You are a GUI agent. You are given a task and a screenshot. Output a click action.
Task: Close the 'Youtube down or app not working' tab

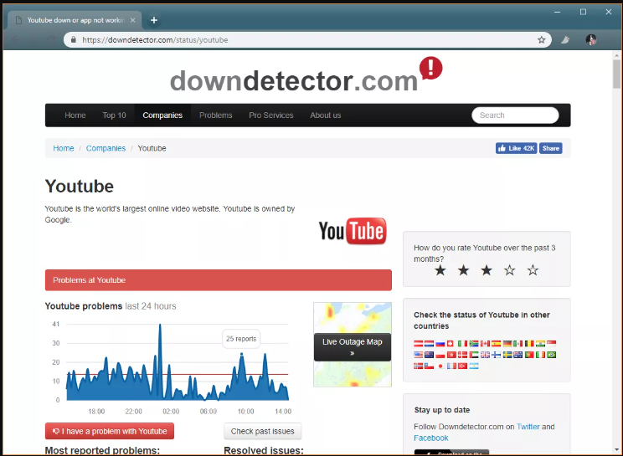point(132,20)
